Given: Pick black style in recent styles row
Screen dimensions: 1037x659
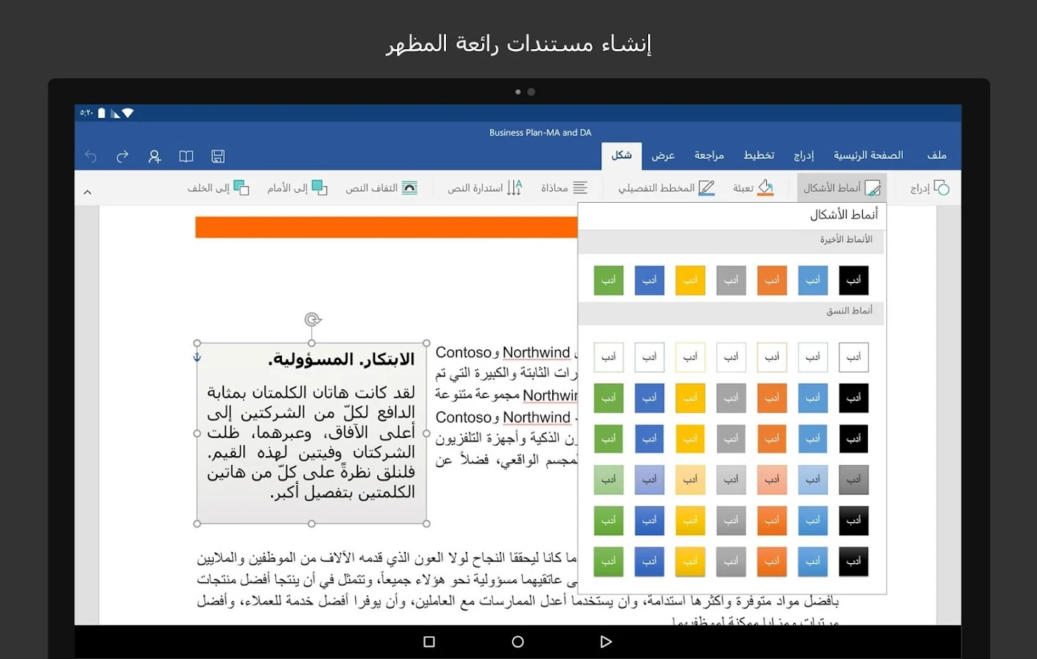Looking at the screenshot, I should pyautogui.click(x=854, y=280).
